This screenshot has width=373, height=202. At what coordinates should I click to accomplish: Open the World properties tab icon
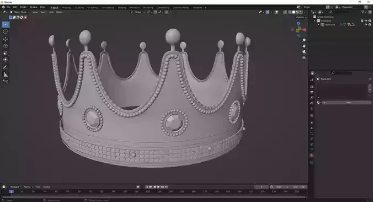click(312, 109)
